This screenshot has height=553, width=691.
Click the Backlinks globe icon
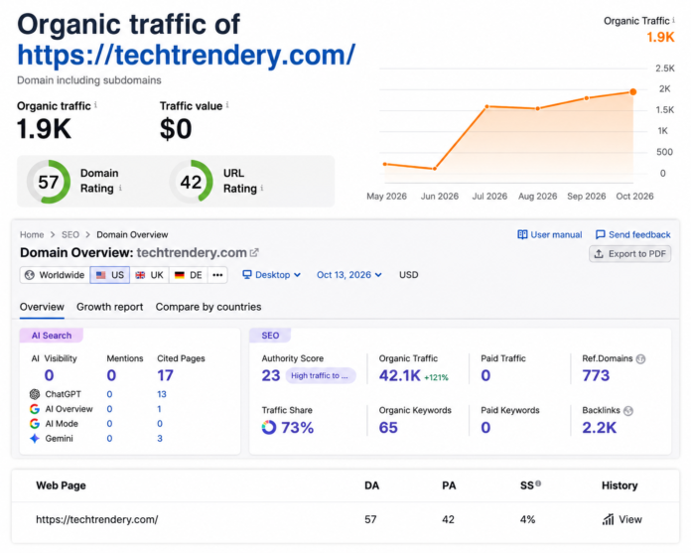pyautogui.click(x=628, y=411)
